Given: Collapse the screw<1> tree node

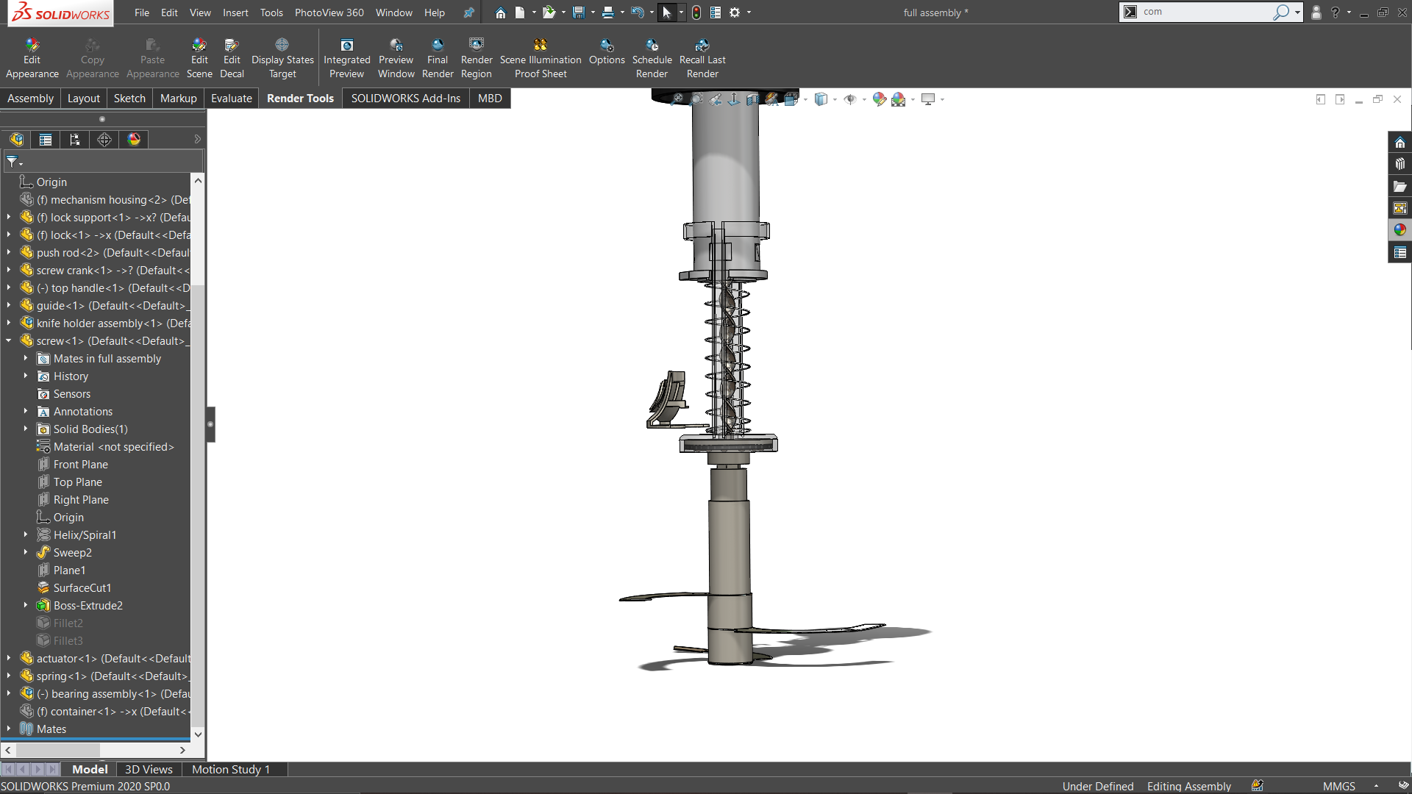Looking at the screenshot, I should pyautogui.click(x=9, y=341).
